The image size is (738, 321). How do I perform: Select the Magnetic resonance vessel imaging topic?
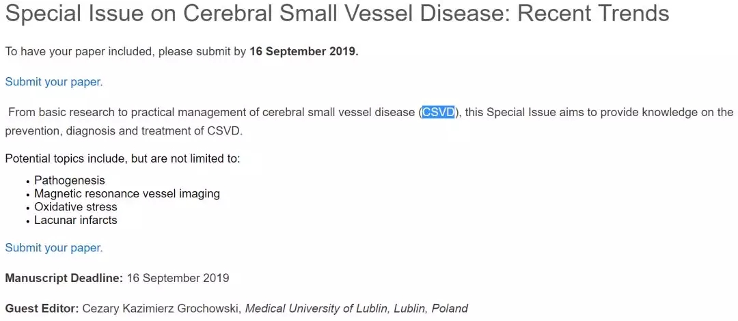(127, 193)
